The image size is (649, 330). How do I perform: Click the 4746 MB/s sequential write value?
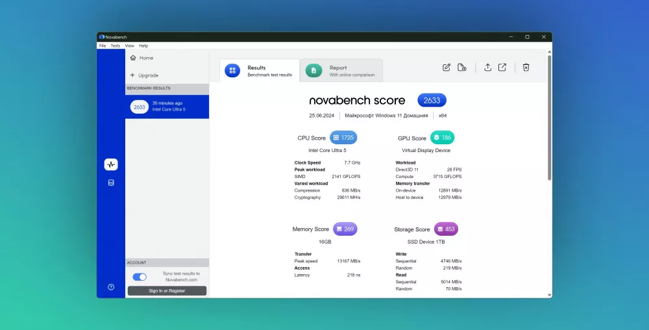(451, 261)
